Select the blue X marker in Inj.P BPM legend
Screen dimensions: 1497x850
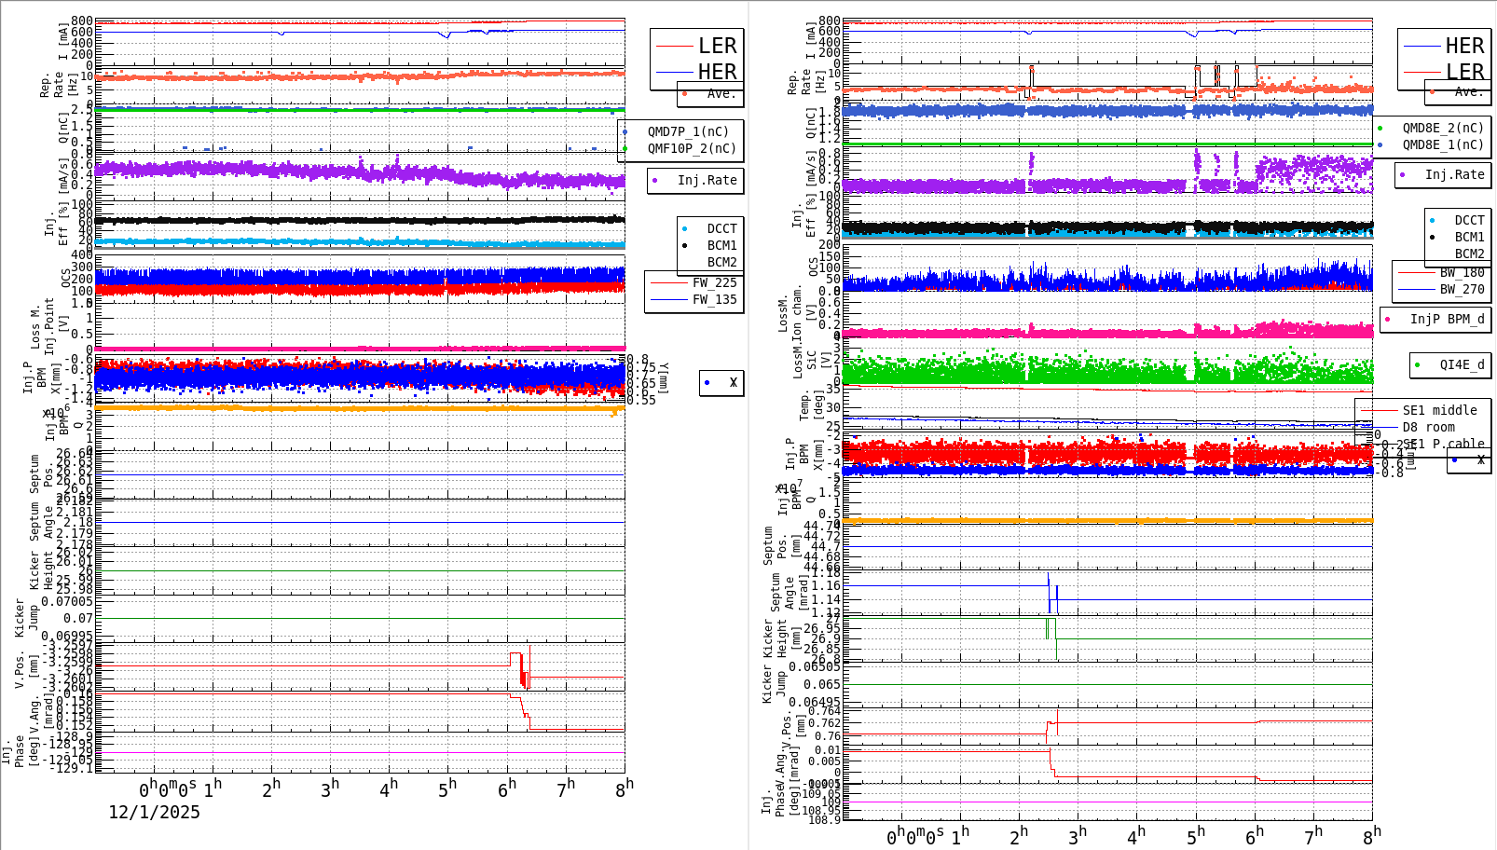(x=707, y=382)
